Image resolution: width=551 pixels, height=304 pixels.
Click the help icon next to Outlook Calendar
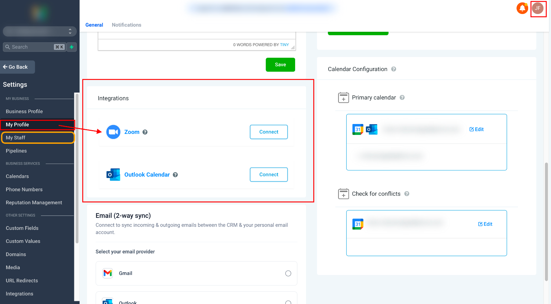tap(175, 175)
